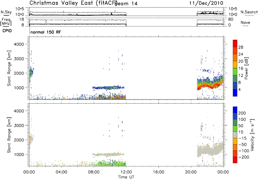Click the strong red-orange echo band after 21:00
The height and width of the screenshot is (179, 258).
(210, 86)
